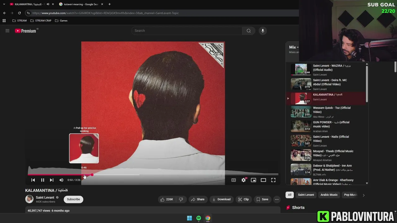
Task: Like the video with 226K likes
Action: click(167, 199)
